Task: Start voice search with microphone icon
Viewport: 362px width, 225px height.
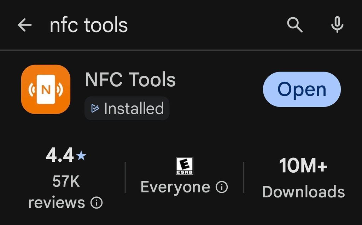Action: click(x=337, y=24)
